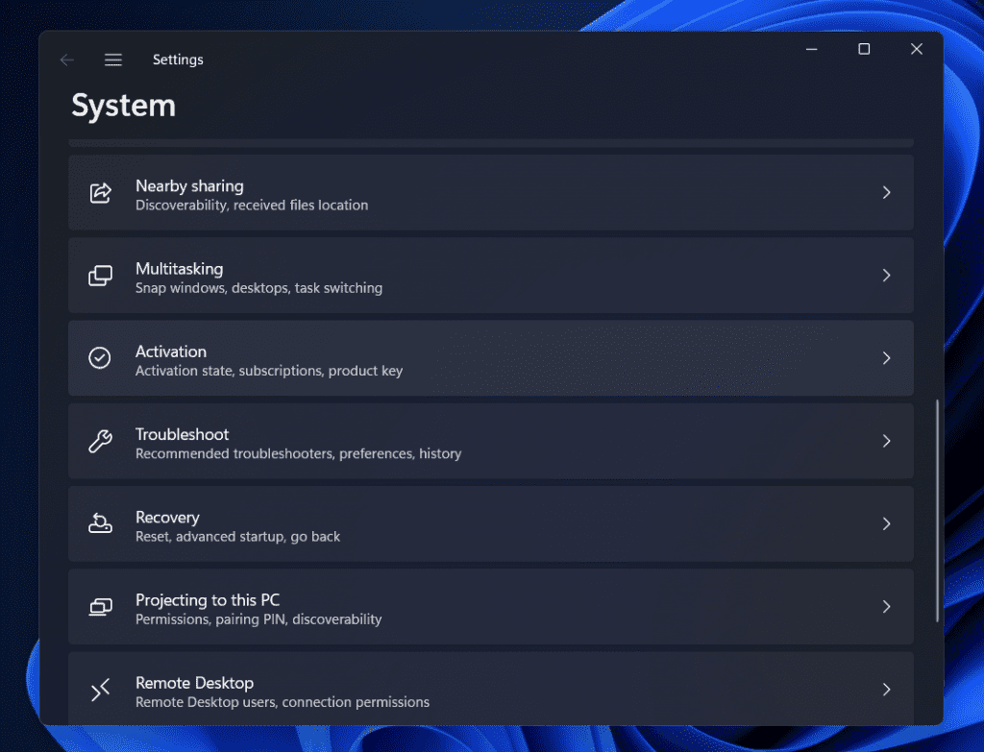This screenshot has width=984, height=752.
Task: Click the Projecting to this PC icon
Action: (100, 606)
